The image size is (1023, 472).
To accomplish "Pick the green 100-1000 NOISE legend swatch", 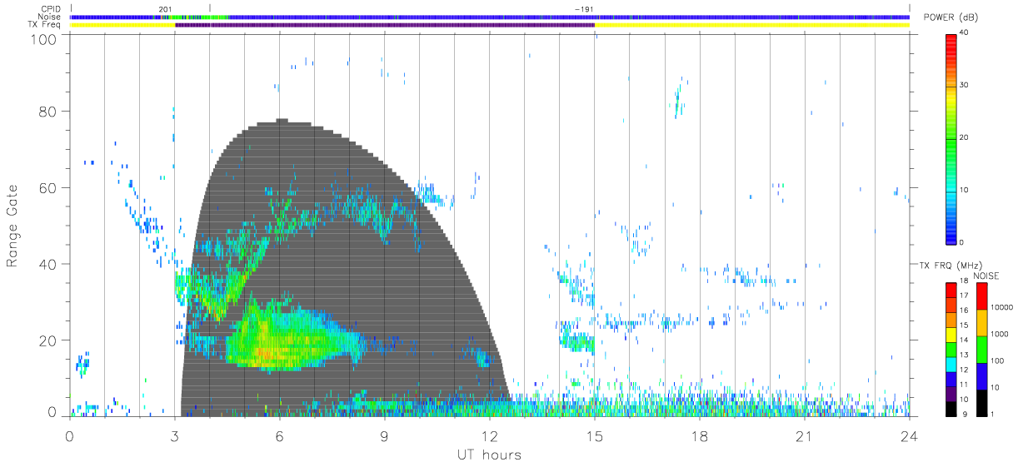I will (x=981, y=349).
